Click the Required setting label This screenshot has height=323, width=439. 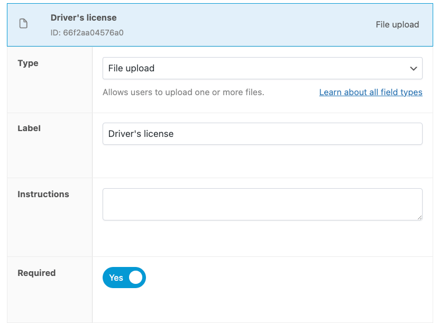(36, 273)
